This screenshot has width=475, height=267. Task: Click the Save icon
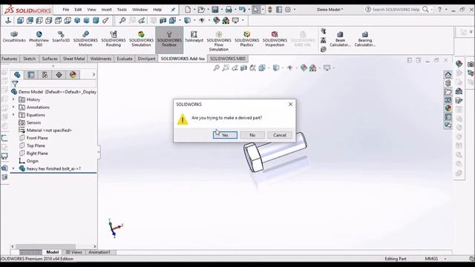pos(215,10)
